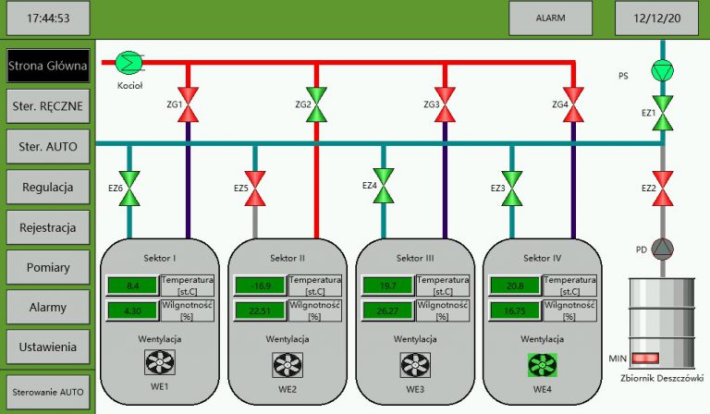Select Sektor I temperature value field

click(x=132, y=286)
